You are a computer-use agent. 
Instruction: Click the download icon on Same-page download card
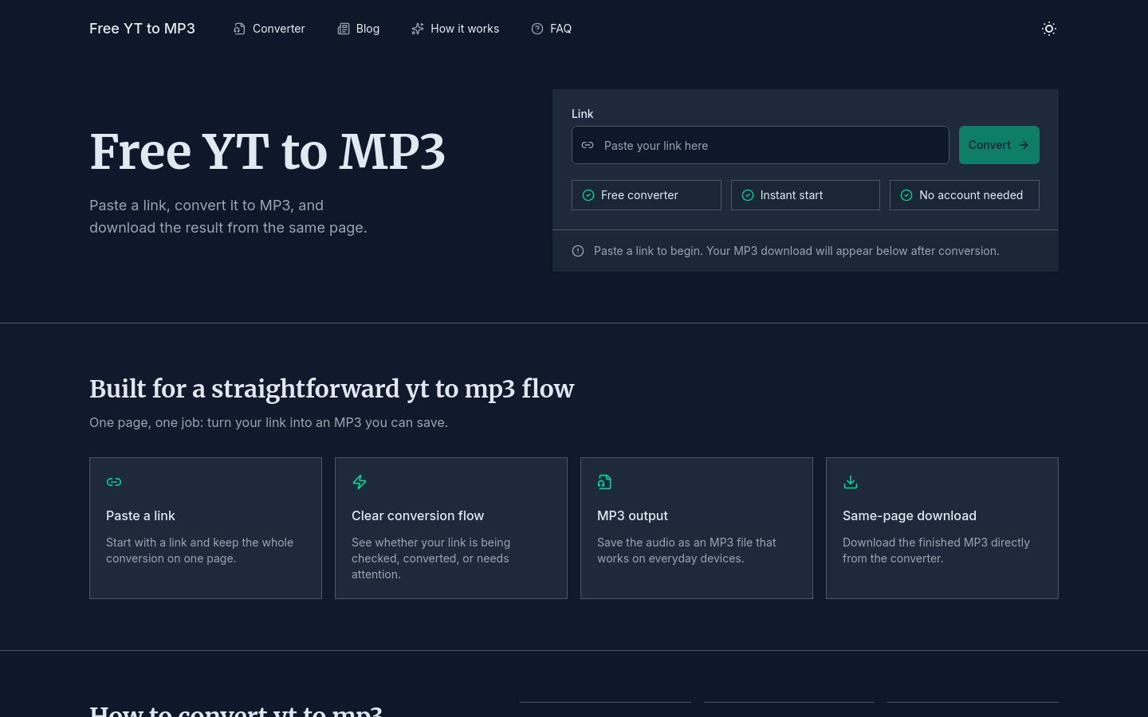click(851, 482)
